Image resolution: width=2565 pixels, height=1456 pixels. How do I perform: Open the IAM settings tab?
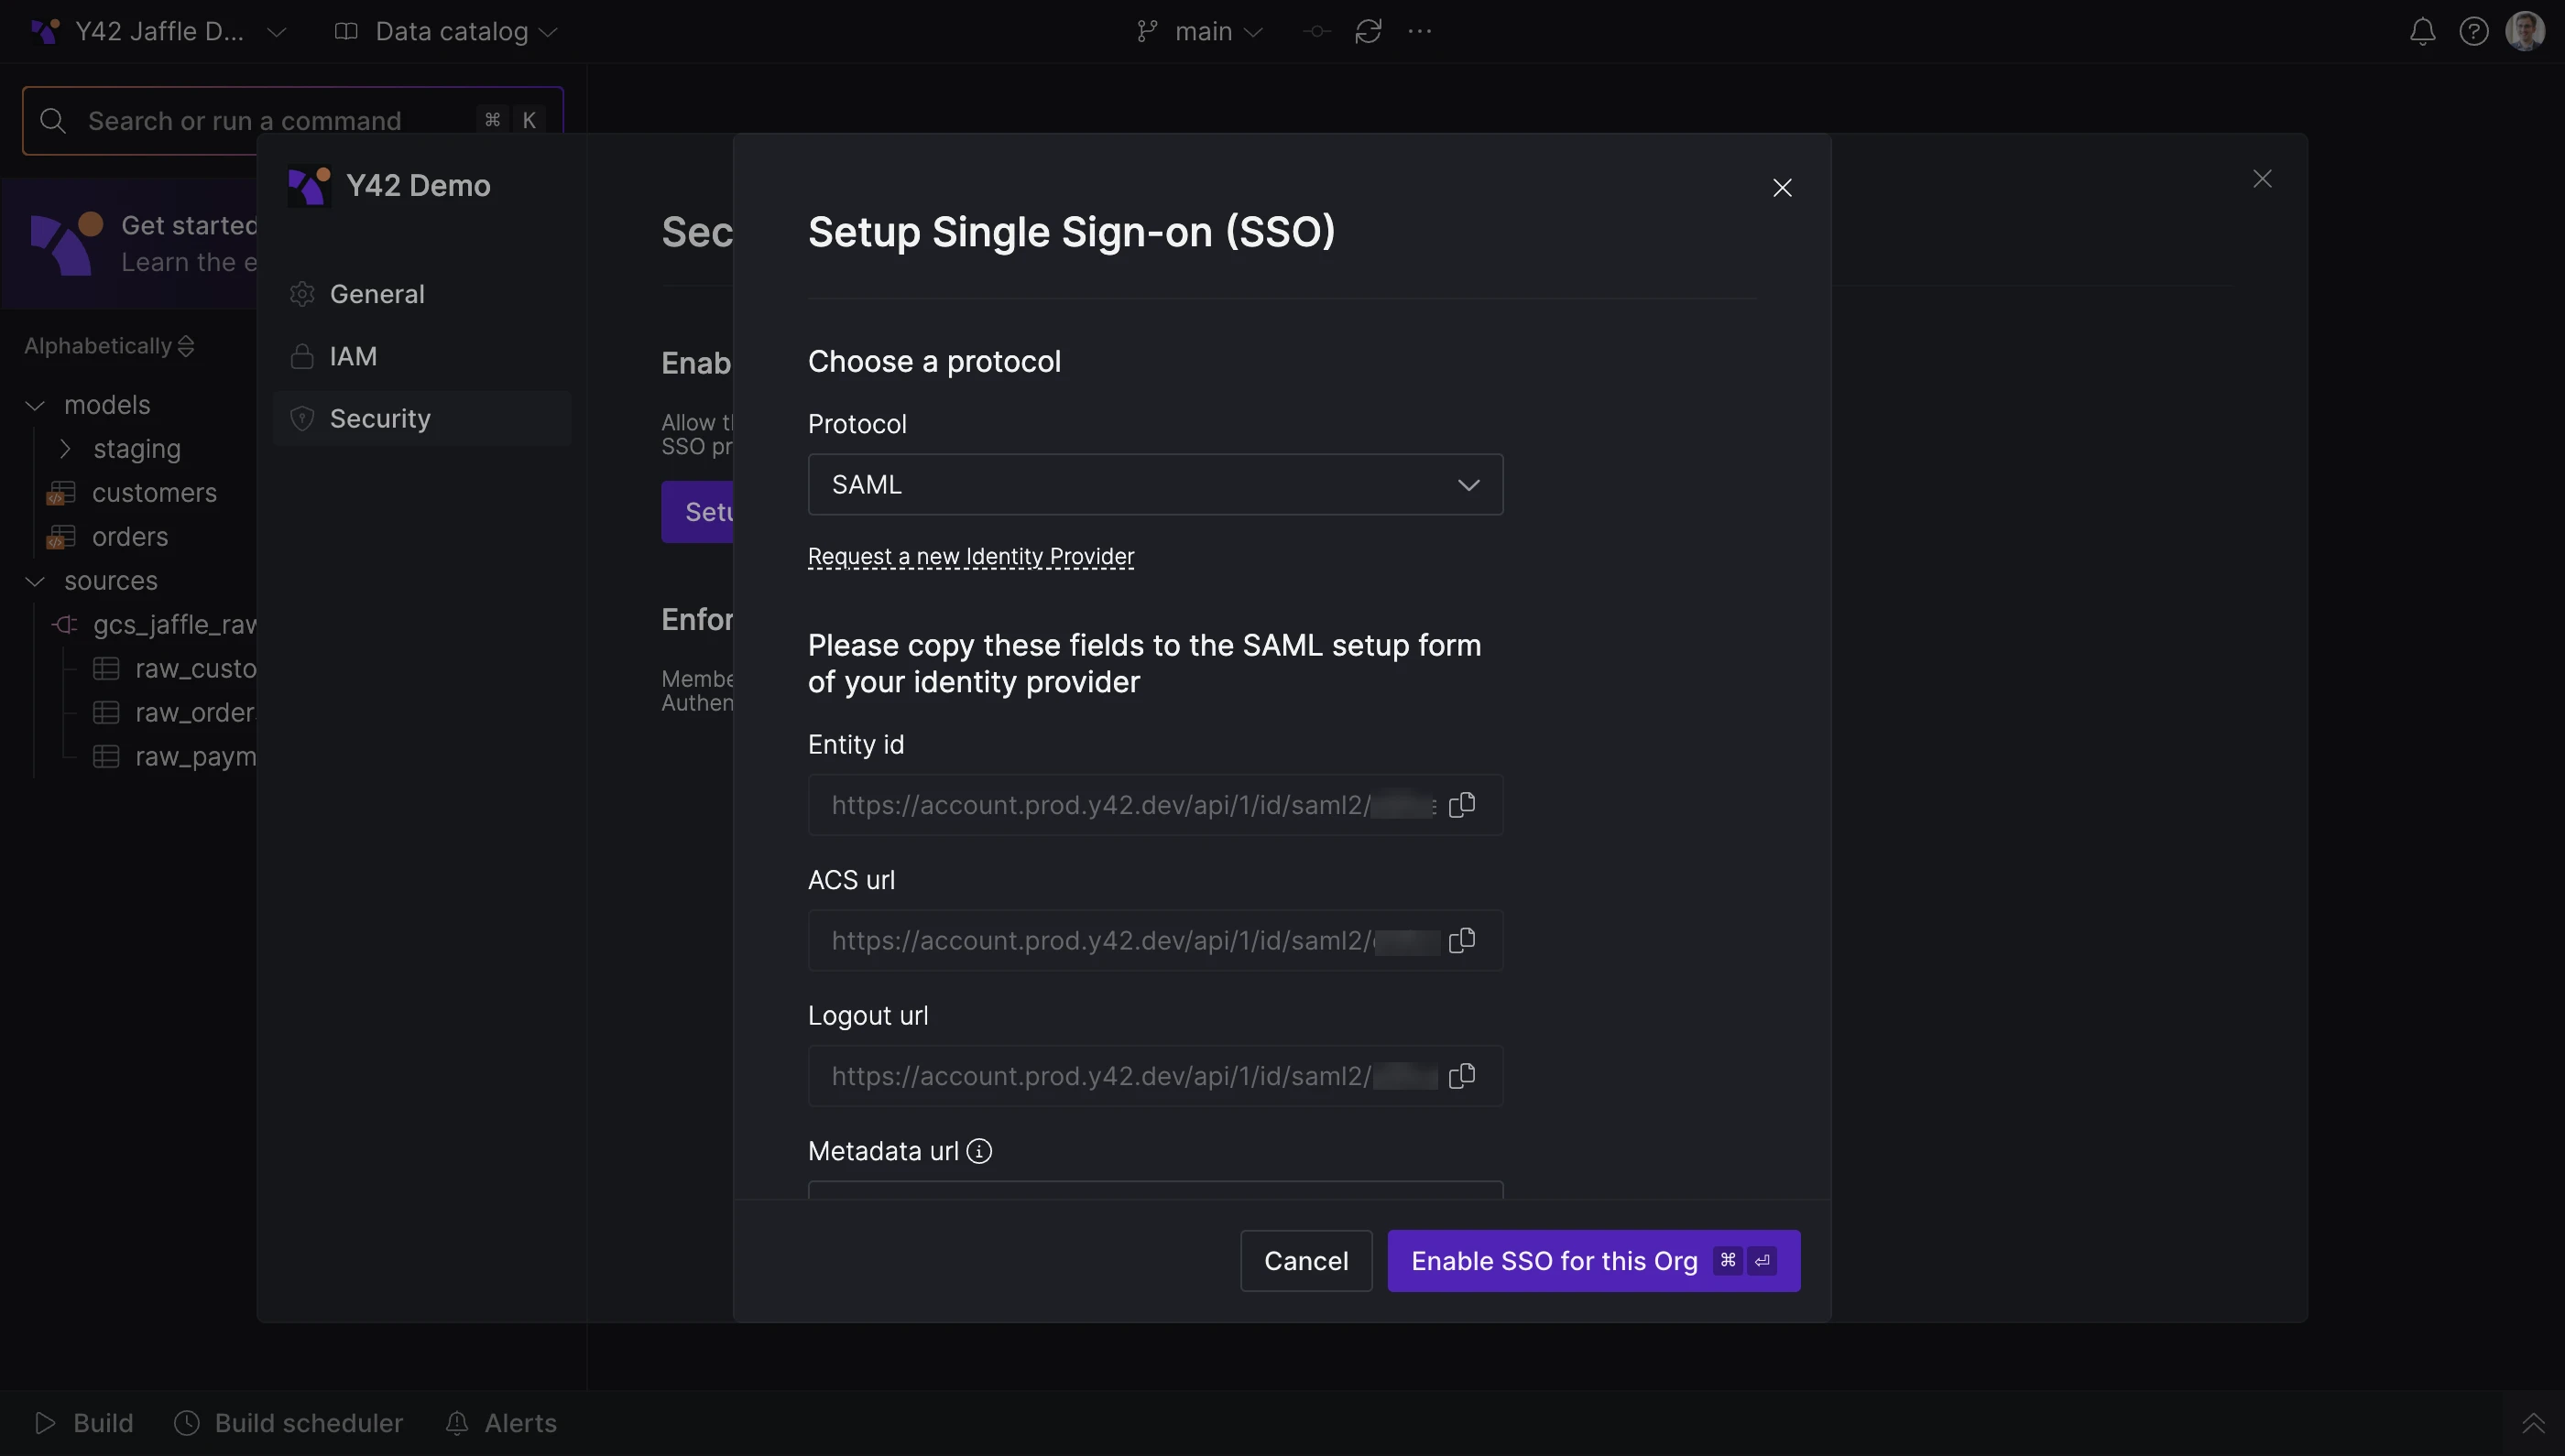coord(353,356)
